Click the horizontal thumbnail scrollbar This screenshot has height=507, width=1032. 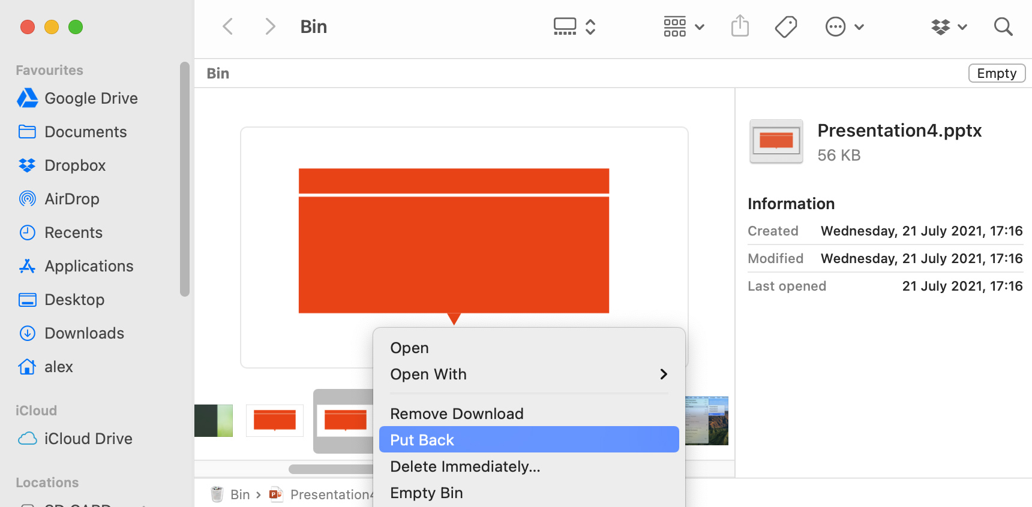tap(330, 469)
